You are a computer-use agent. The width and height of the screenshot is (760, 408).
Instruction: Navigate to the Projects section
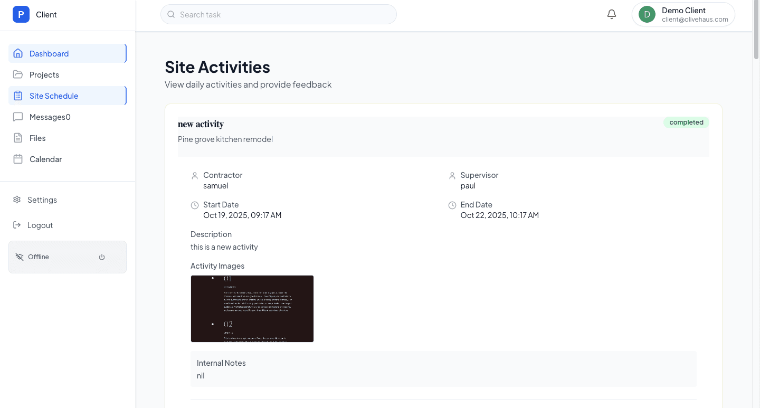(x=45, y=74)
